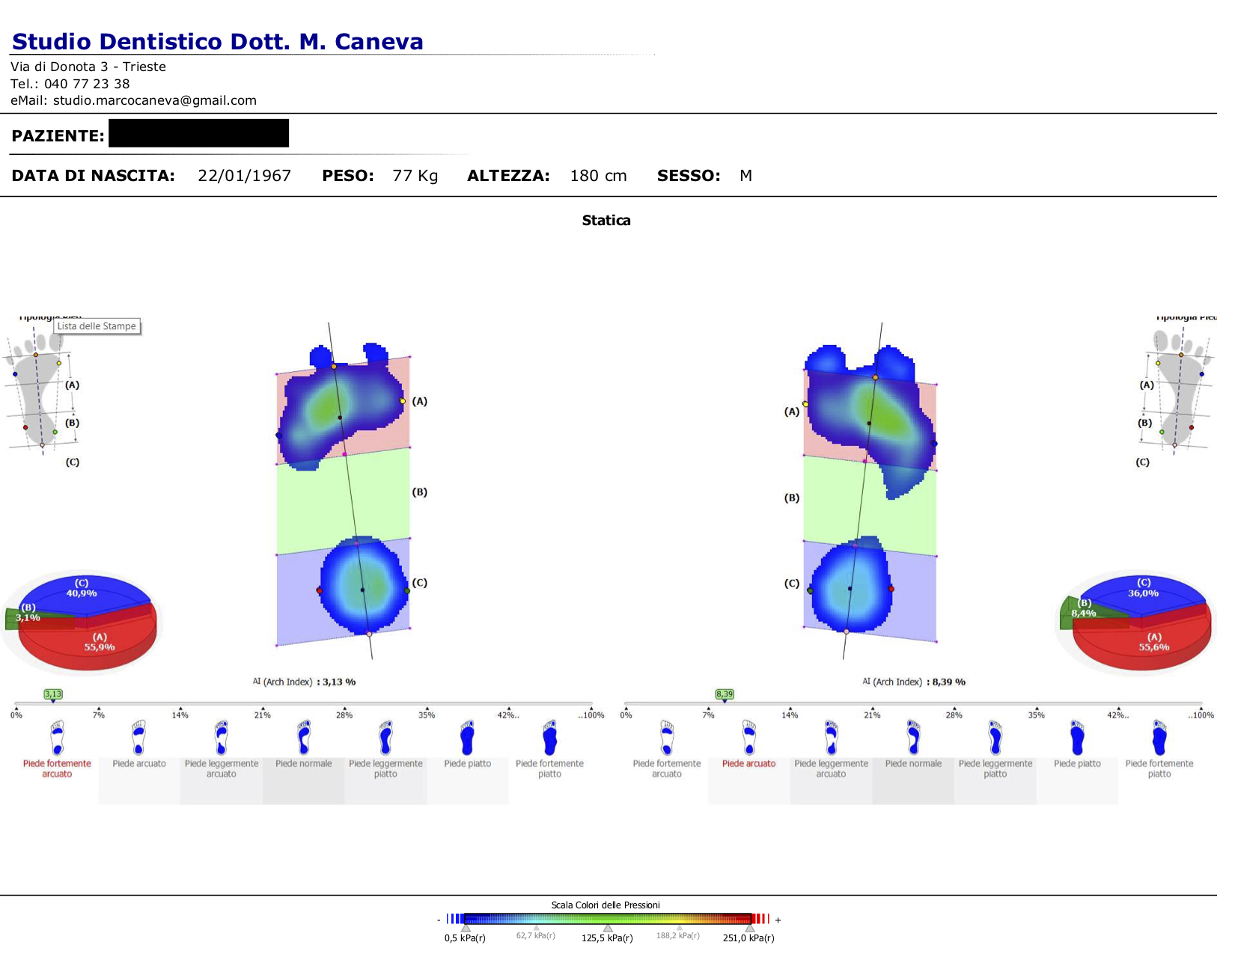Click the 8,39 arch index marker
The width and height of the screenshot is (1235, 954).
(725, 694)
